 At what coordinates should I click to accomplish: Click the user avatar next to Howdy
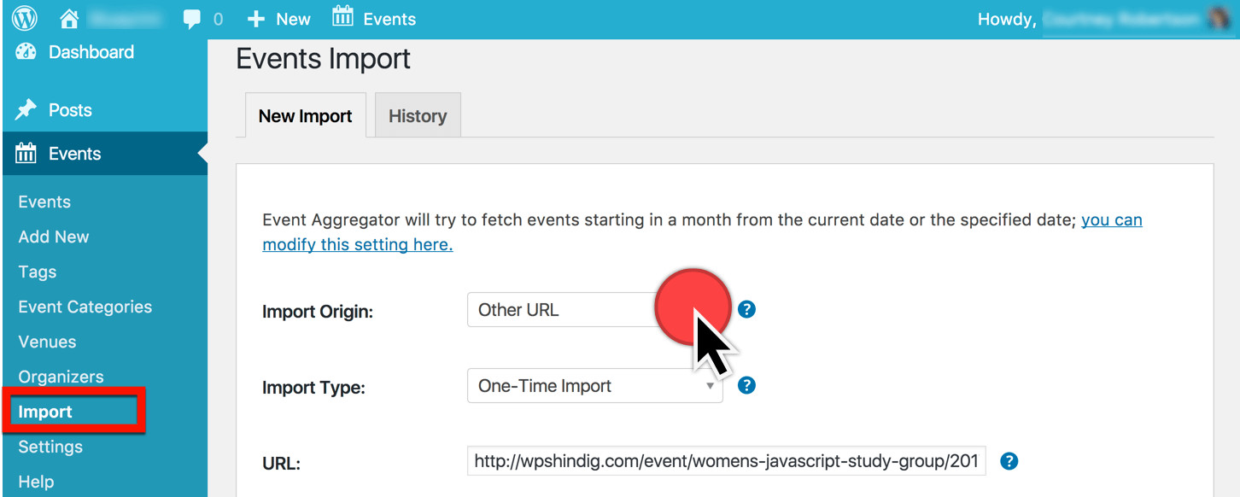(x=1225, y=17)
